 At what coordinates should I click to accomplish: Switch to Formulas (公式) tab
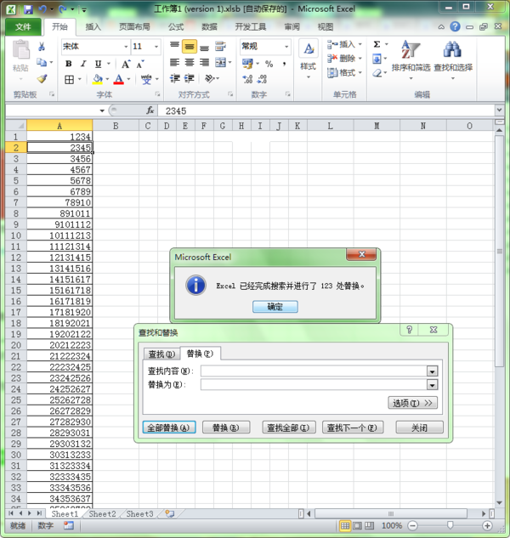tap(176, 26)
